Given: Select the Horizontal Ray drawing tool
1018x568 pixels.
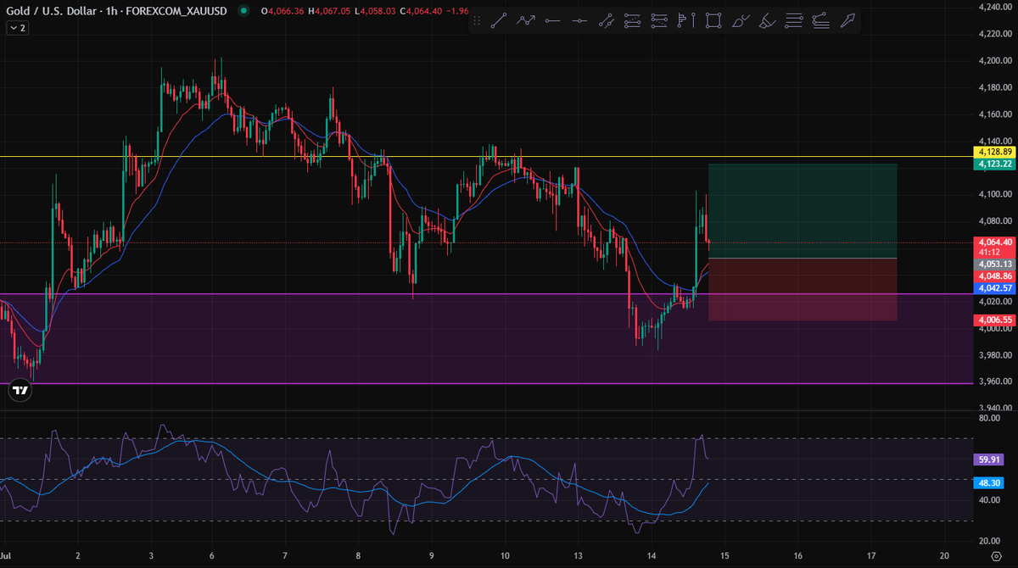Looking at the screenshot, I should coord(553,21).
